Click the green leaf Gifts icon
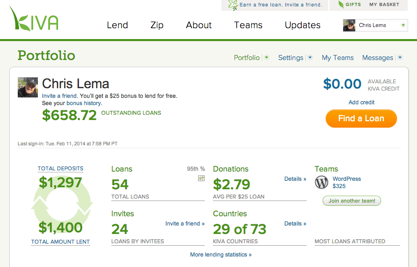 [x=341, y=5]
